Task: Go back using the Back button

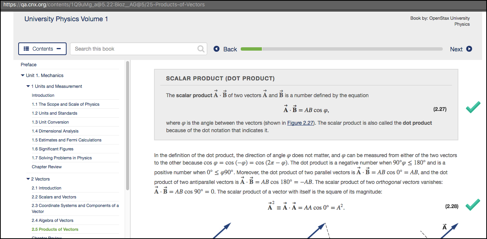Action: [x=230, y=49]
